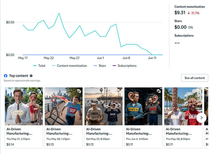The image size is (211, 154).
Task: Click album icon on May 21 post thumbnail
Action: (39, 91)
